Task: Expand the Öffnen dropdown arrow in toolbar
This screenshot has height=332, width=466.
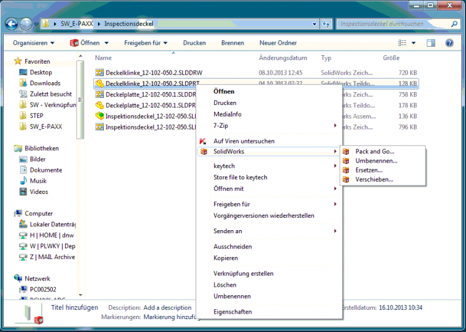Action: coord(107,43)
